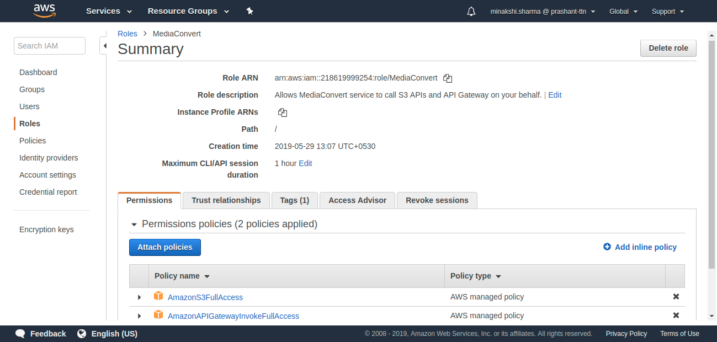The image size is (717, 342).
Task: Click the Role ARN value text
Action: pyautogui.click(x=356, y=78)
